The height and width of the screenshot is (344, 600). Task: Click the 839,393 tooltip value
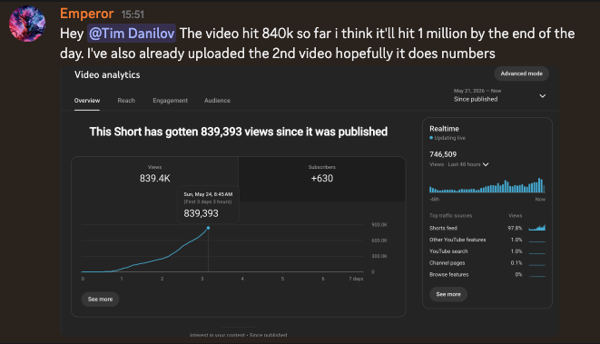[x=201, y=213]
